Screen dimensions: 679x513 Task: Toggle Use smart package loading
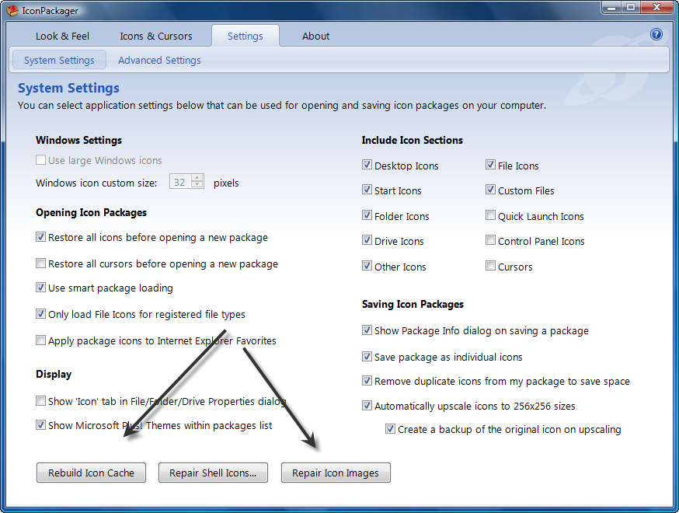[40, 288]
